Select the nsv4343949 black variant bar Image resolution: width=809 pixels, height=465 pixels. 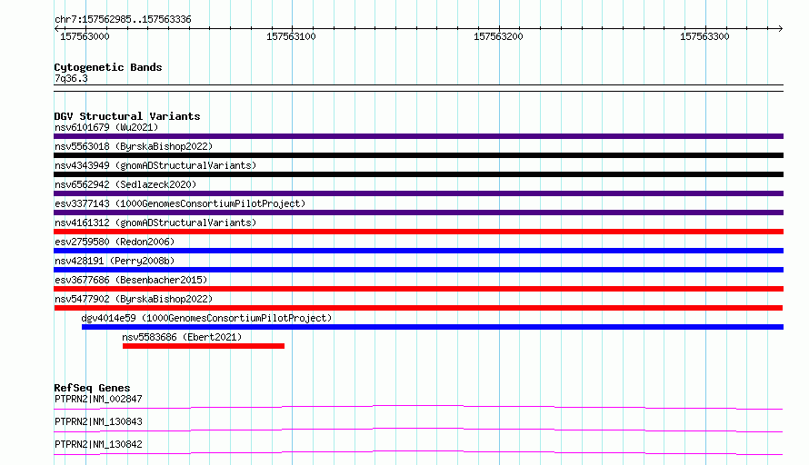[418, 174]
